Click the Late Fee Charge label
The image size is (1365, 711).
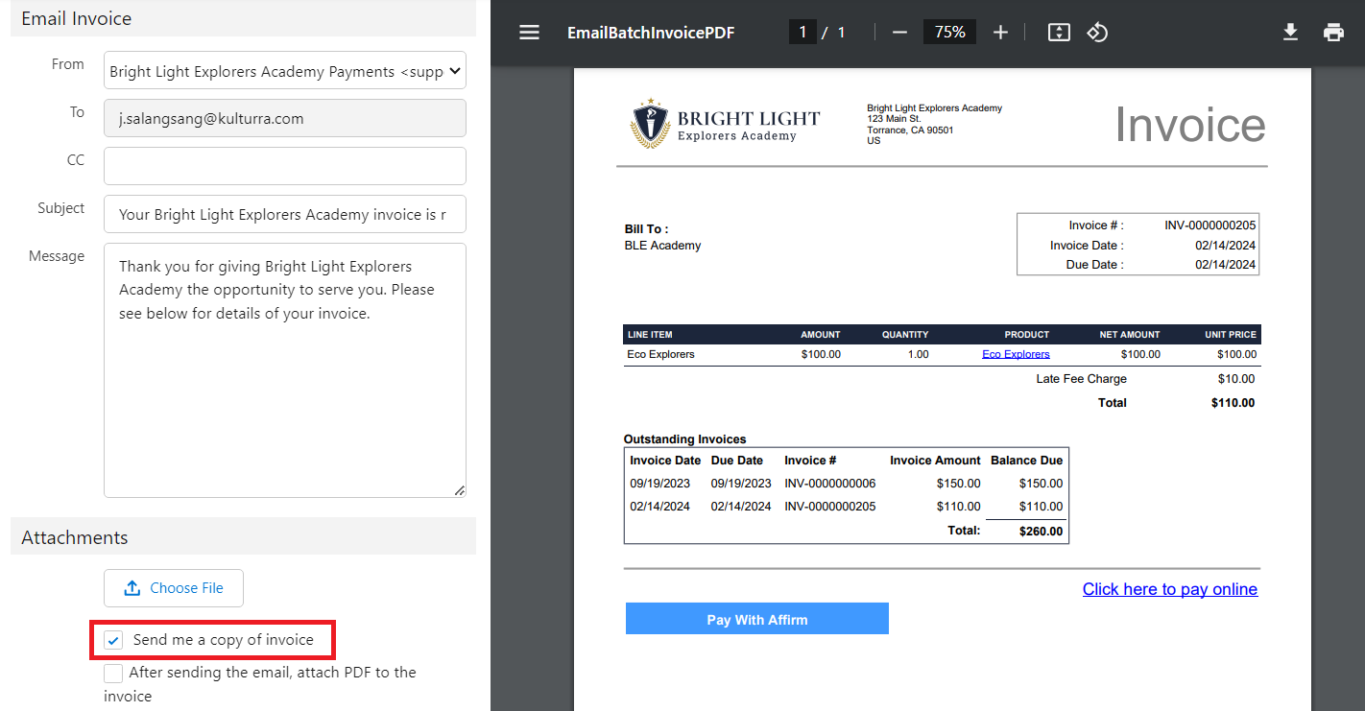(x=1082, y=379)
